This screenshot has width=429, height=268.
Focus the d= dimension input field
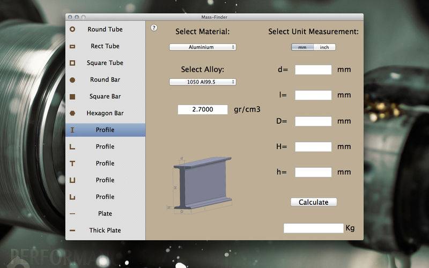click(x=313, y=70)
